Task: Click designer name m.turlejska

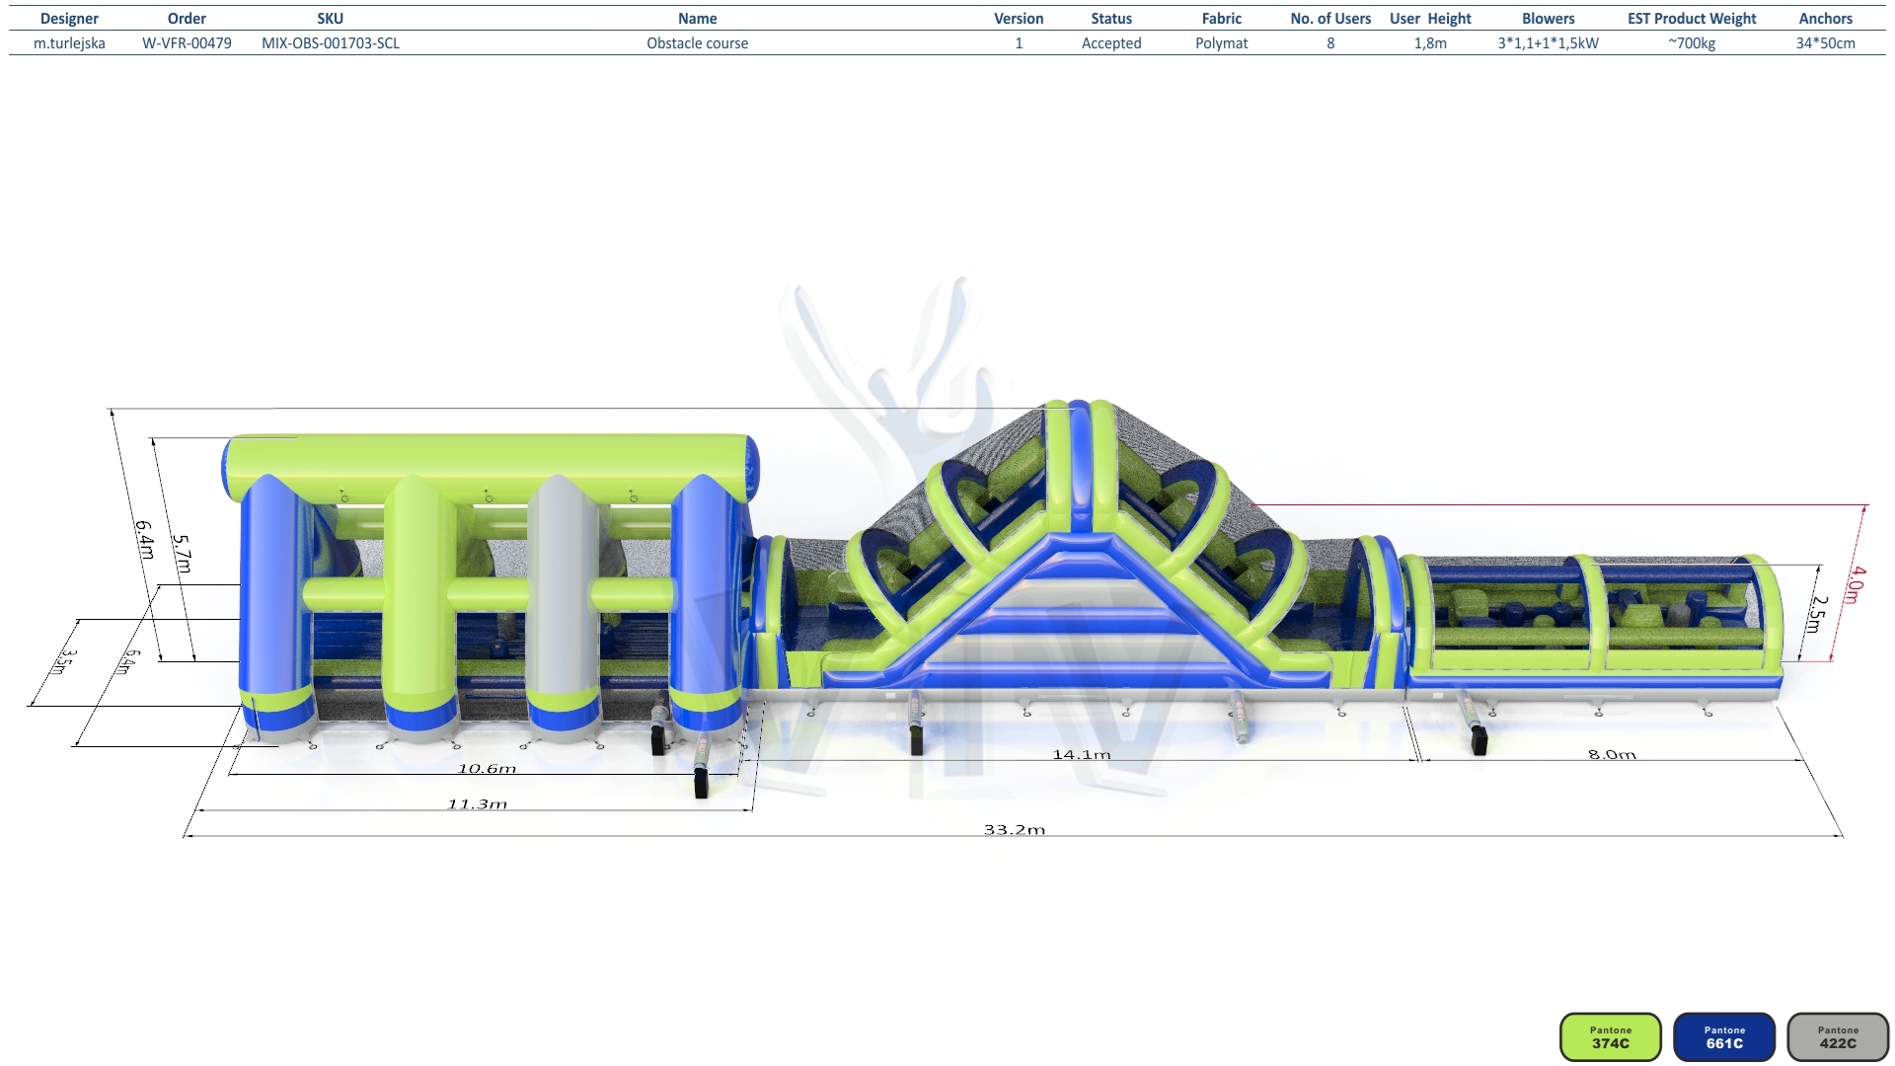Action: [x=69, y=43]
